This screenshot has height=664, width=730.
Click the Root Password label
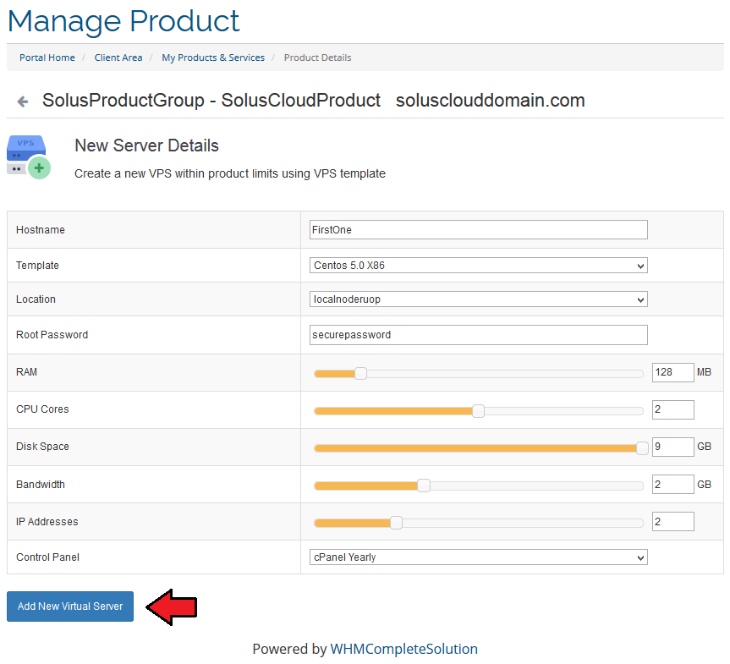(x=52, y=335)
